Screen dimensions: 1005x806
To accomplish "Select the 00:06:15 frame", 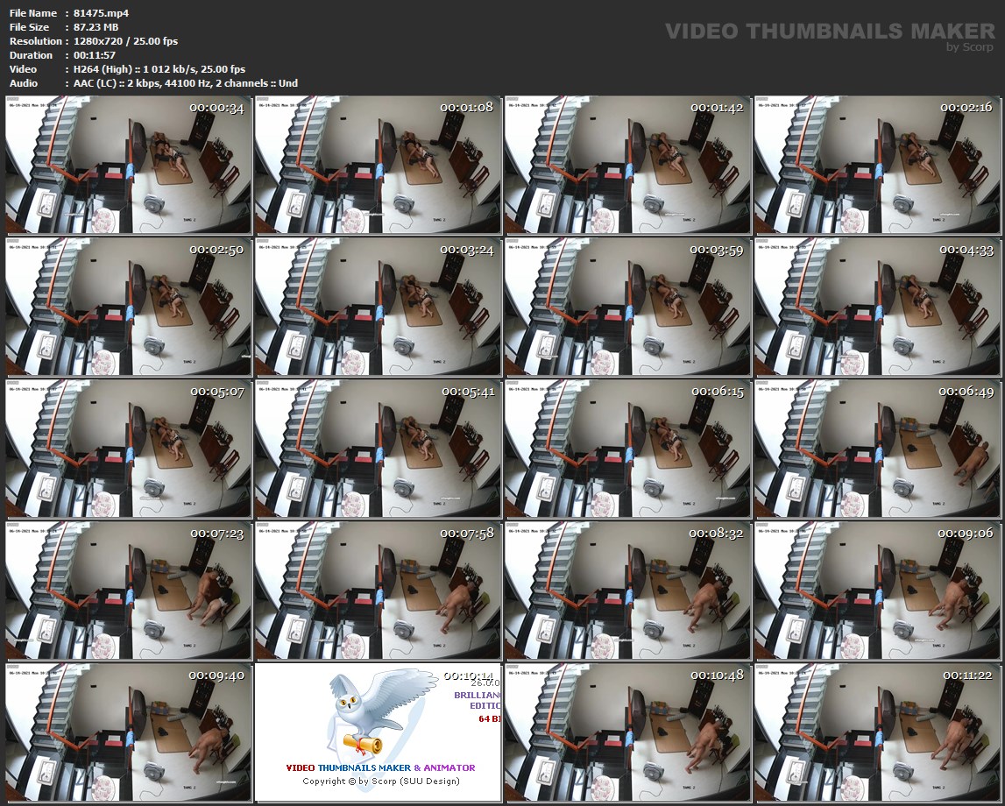I will click(x=628, y=449).
